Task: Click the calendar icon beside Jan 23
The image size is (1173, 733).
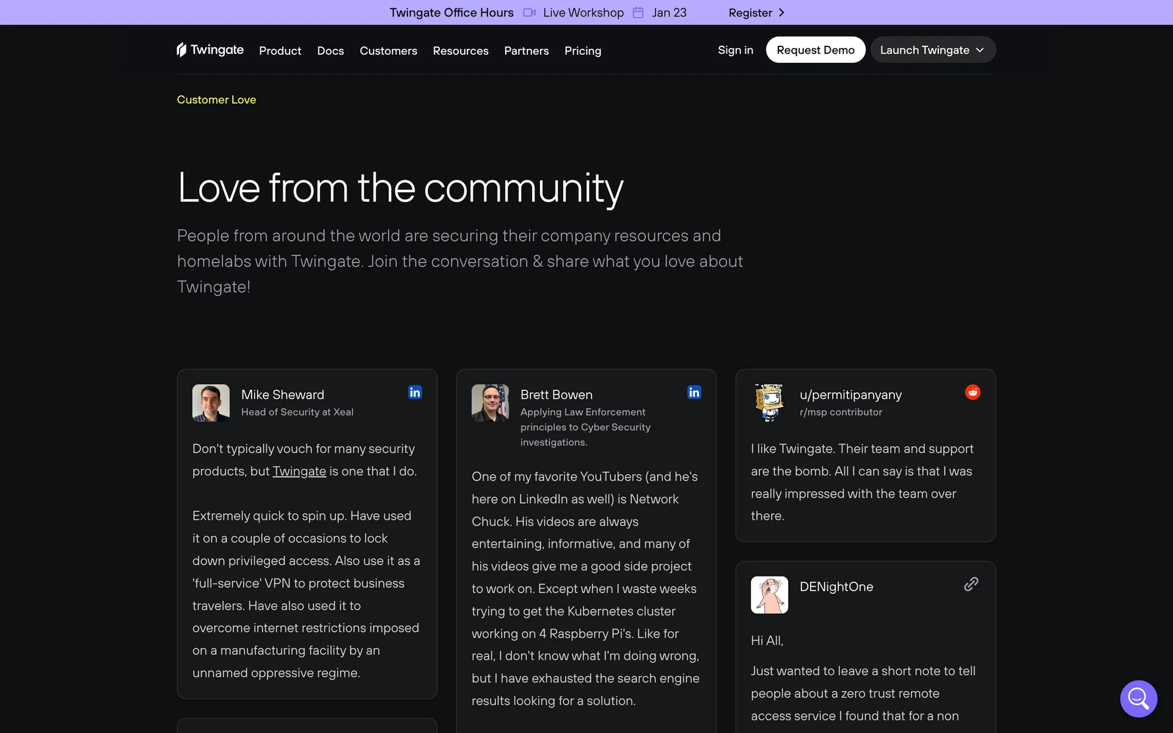Action: (x=638, y=13)
